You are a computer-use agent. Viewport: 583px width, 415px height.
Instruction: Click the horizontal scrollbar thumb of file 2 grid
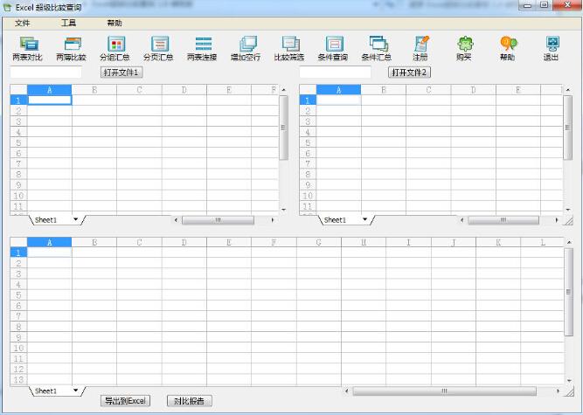(x=503, y=220)
